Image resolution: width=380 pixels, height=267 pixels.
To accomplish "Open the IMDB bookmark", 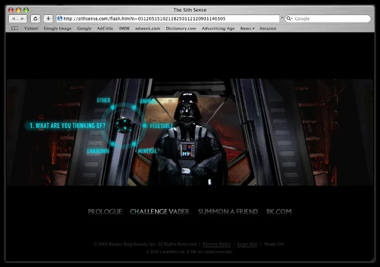I will click(124, 29).
